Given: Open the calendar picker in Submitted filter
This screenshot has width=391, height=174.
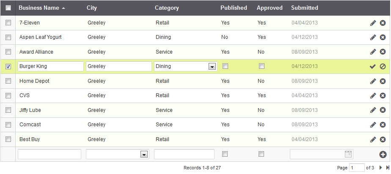Looking at the screenshot, I should click(x=348, y=154).
